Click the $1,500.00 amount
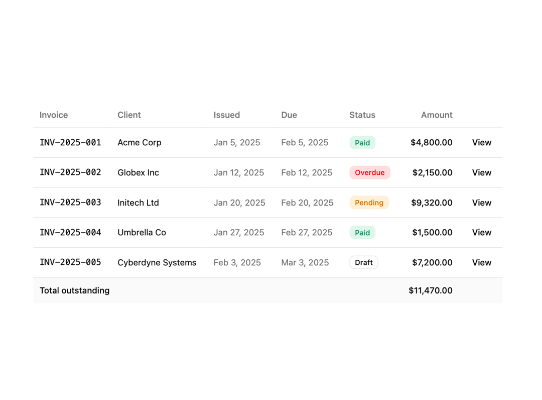The image size is (542, 400). click(x=433, y=233)
